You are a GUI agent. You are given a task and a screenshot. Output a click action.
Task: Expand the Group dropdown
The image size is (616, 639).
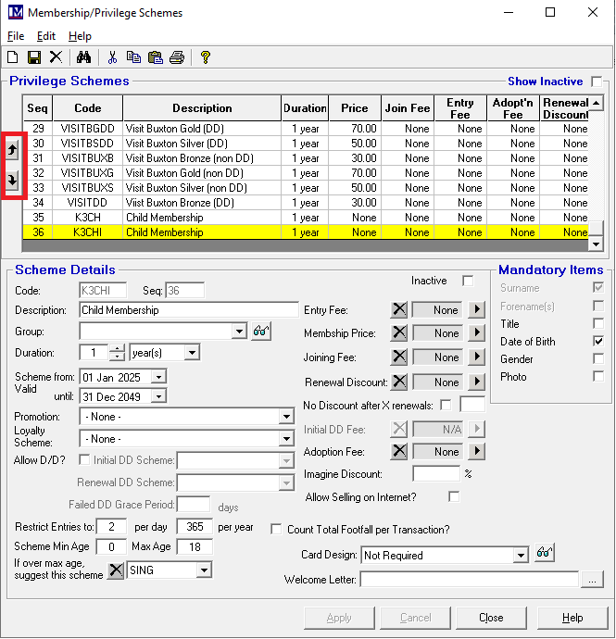[239, 332]
